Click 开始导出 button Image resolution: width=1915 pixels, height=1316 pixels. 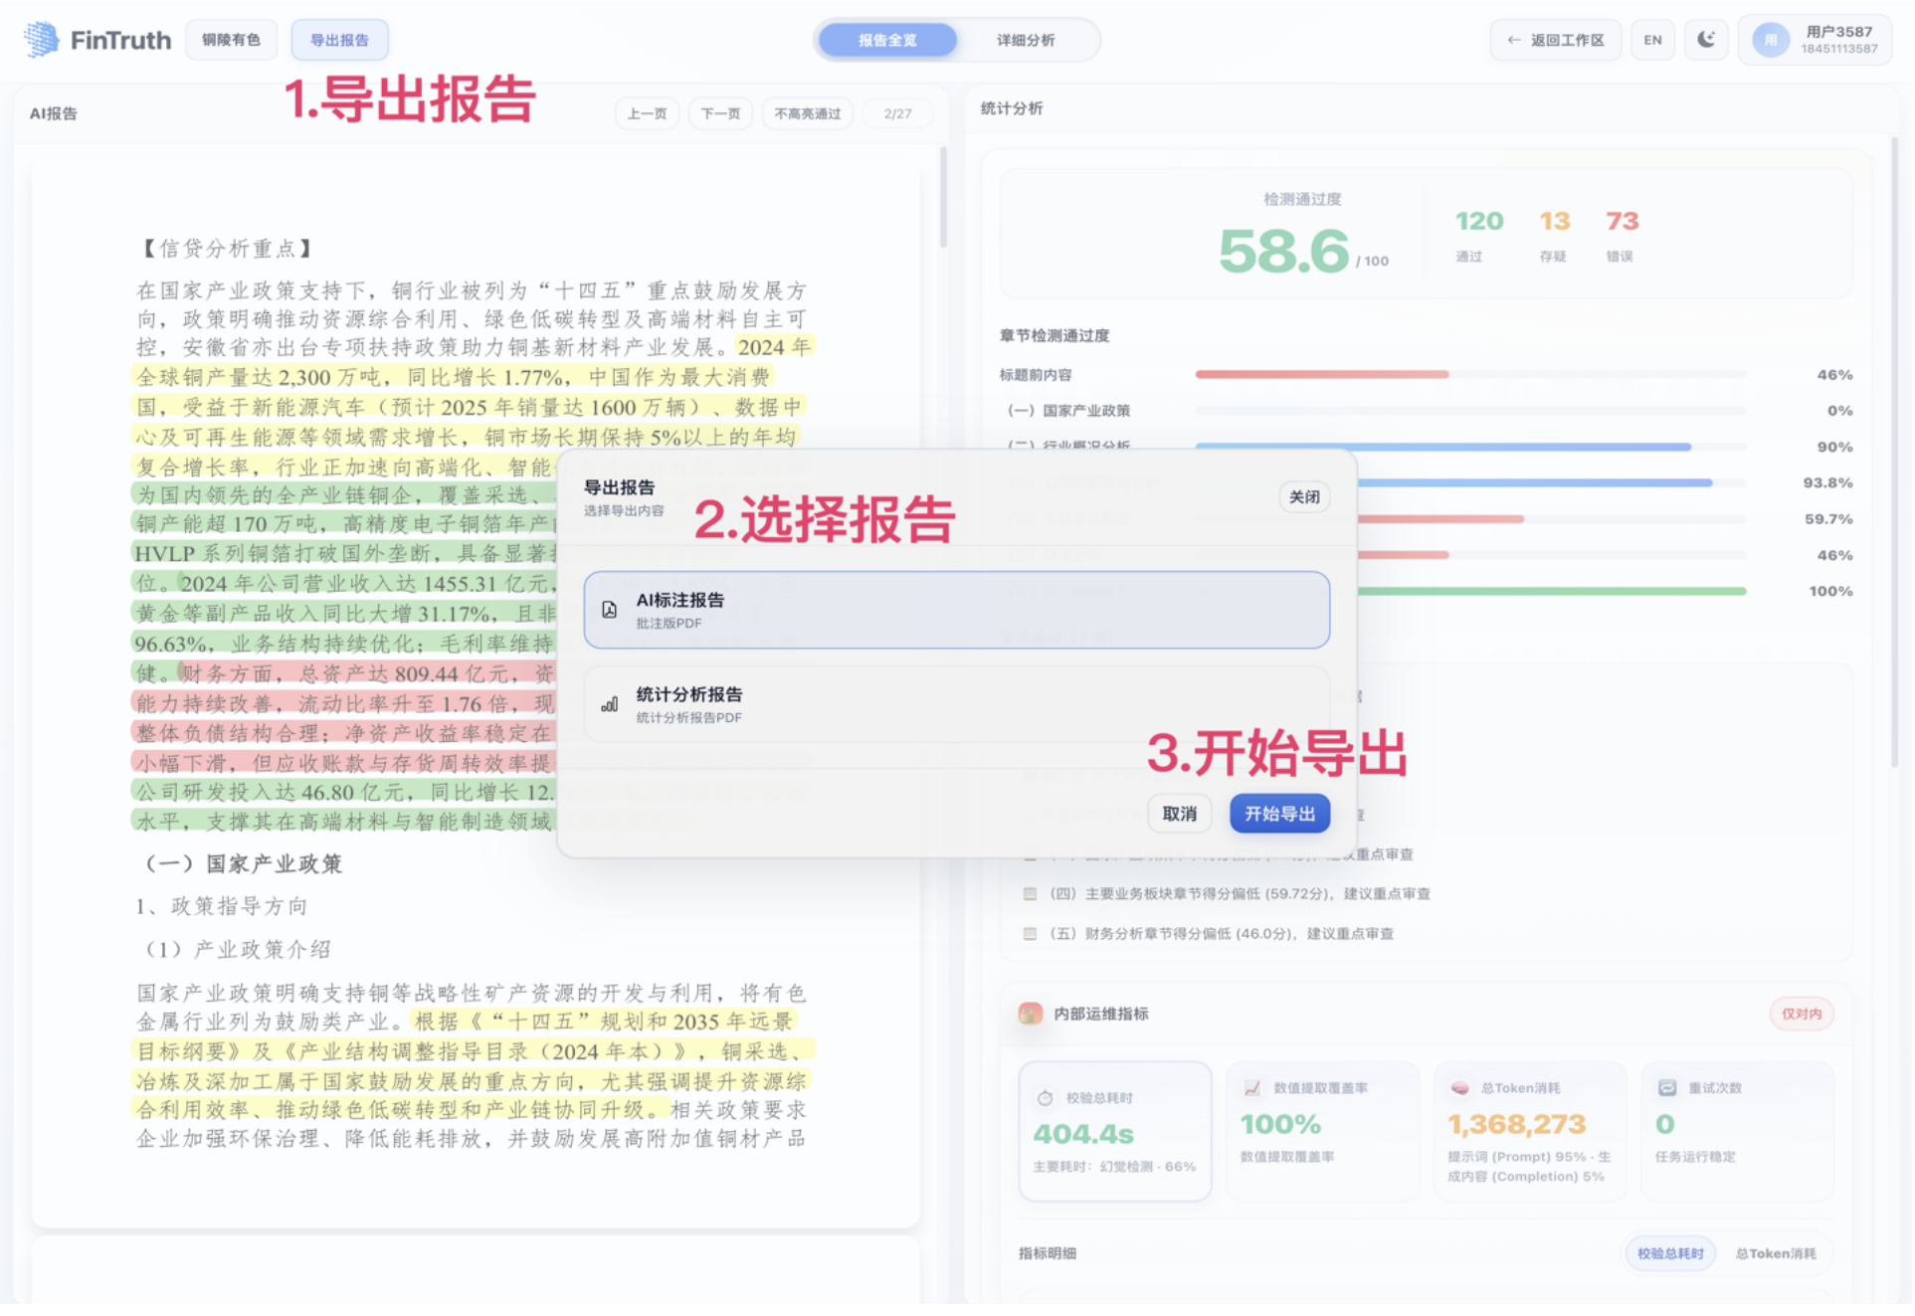(x=1279, y=814)
